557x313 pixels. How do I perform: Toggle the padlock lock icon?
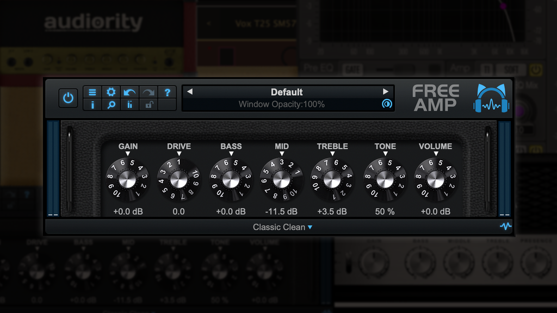148,105
